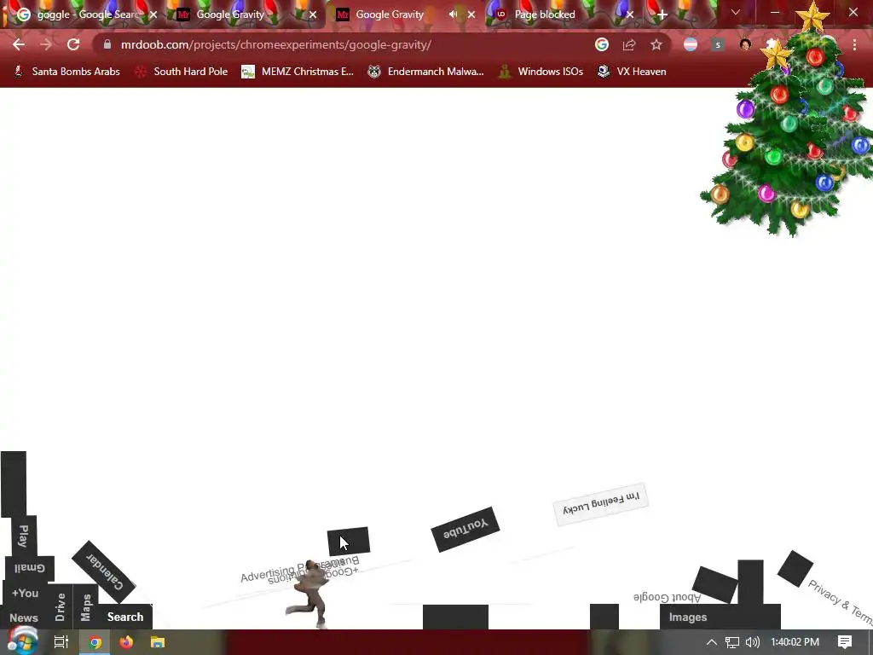Show hidden system tray icons
This screenshot has height=655, width=873.
[x=712, y=642]
